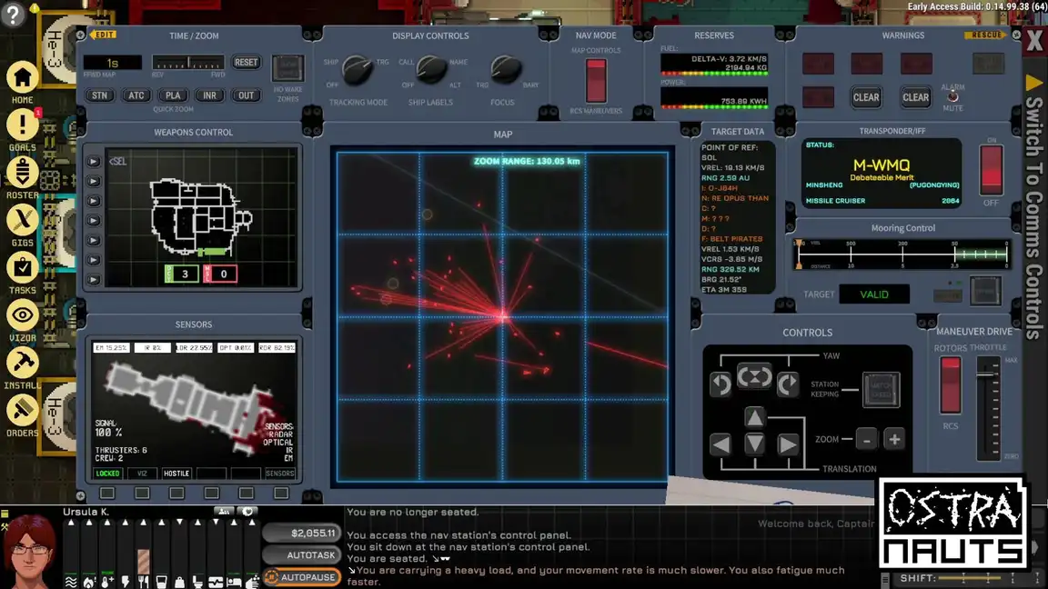Select OUT quick zoom
This screenshot has width=1048, height=589.
pos(246,95)
